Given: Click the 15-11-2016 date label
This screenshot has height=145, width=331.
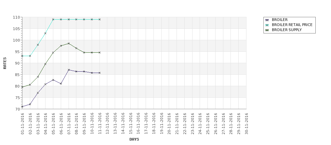Looking at the screenshot, I should (130, 124).
